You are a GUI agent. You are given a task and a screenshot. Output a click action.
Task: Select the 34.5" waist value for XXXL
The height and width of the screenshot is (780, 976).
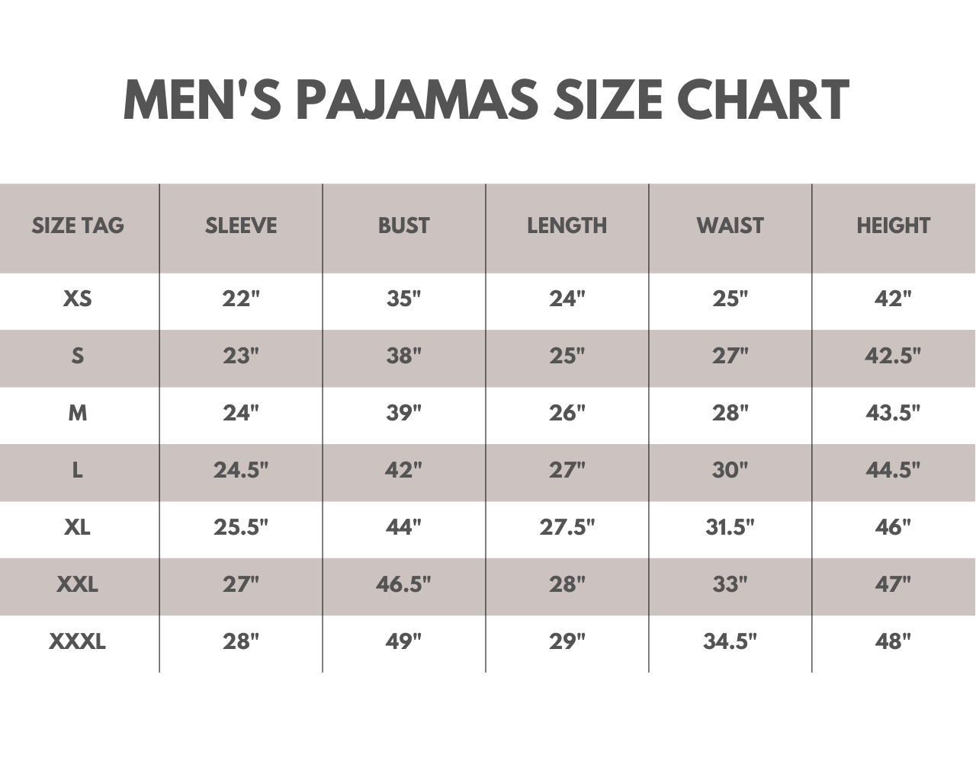pos(730,642)
